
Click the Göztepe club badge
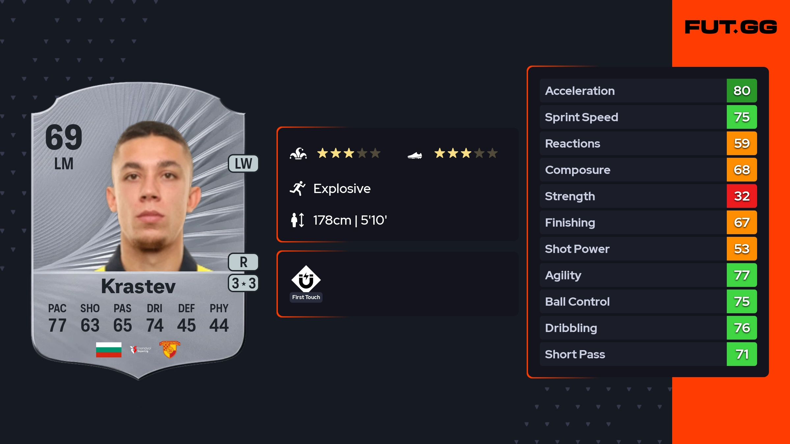(x=170, y=349)
